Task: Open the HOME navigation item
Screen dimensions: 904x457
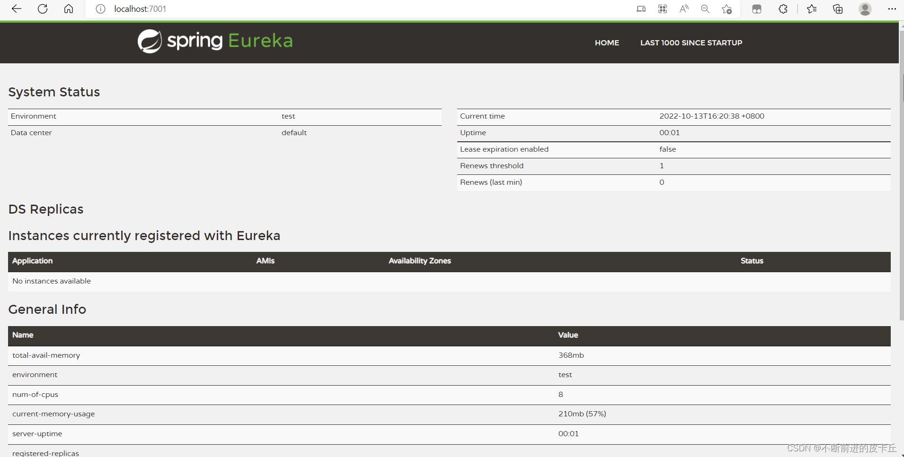Action: coord(607,43)
